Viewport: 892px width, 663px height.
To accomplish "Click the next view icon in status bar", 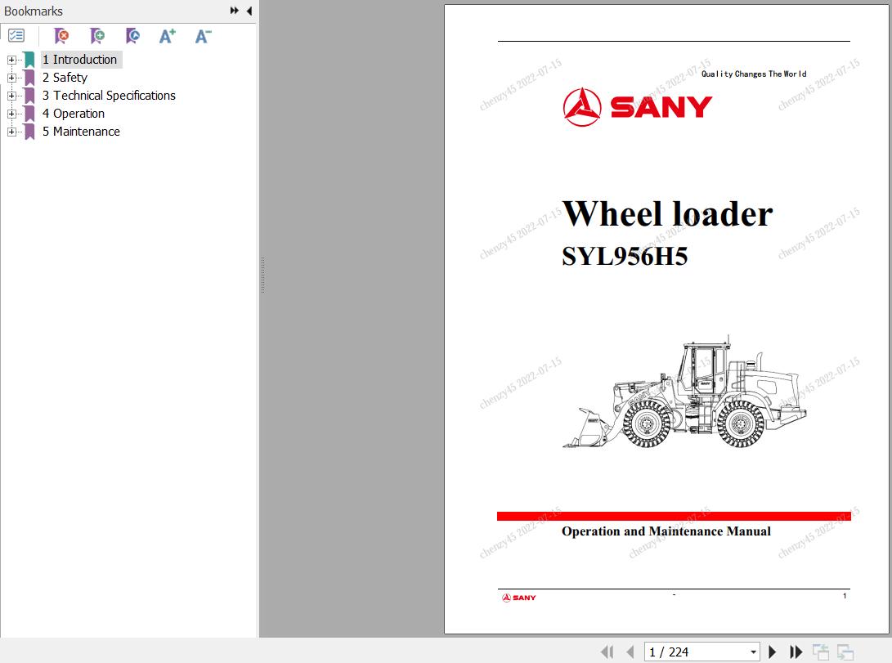I will coord(845,652).
